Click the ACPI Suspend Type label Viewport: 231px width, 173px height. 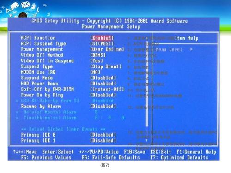[43, 44]
